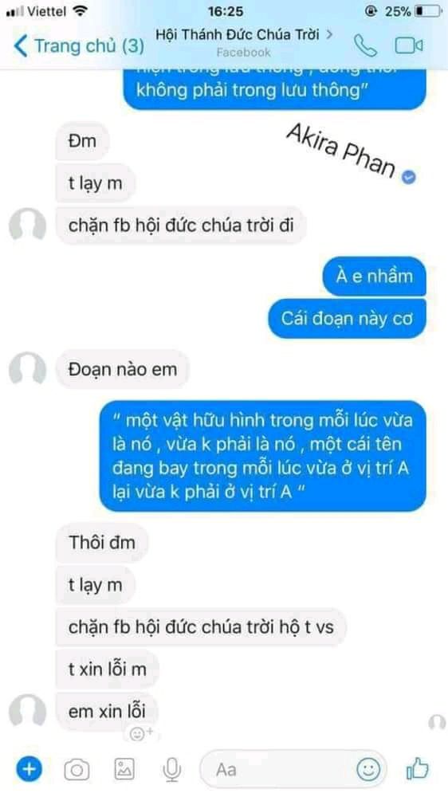Image resolution: width=448 pixels, height=797 pixels.
Task: Go back to Trang chủ (3)
Action: pyautogui.click(x=79, y=45)
